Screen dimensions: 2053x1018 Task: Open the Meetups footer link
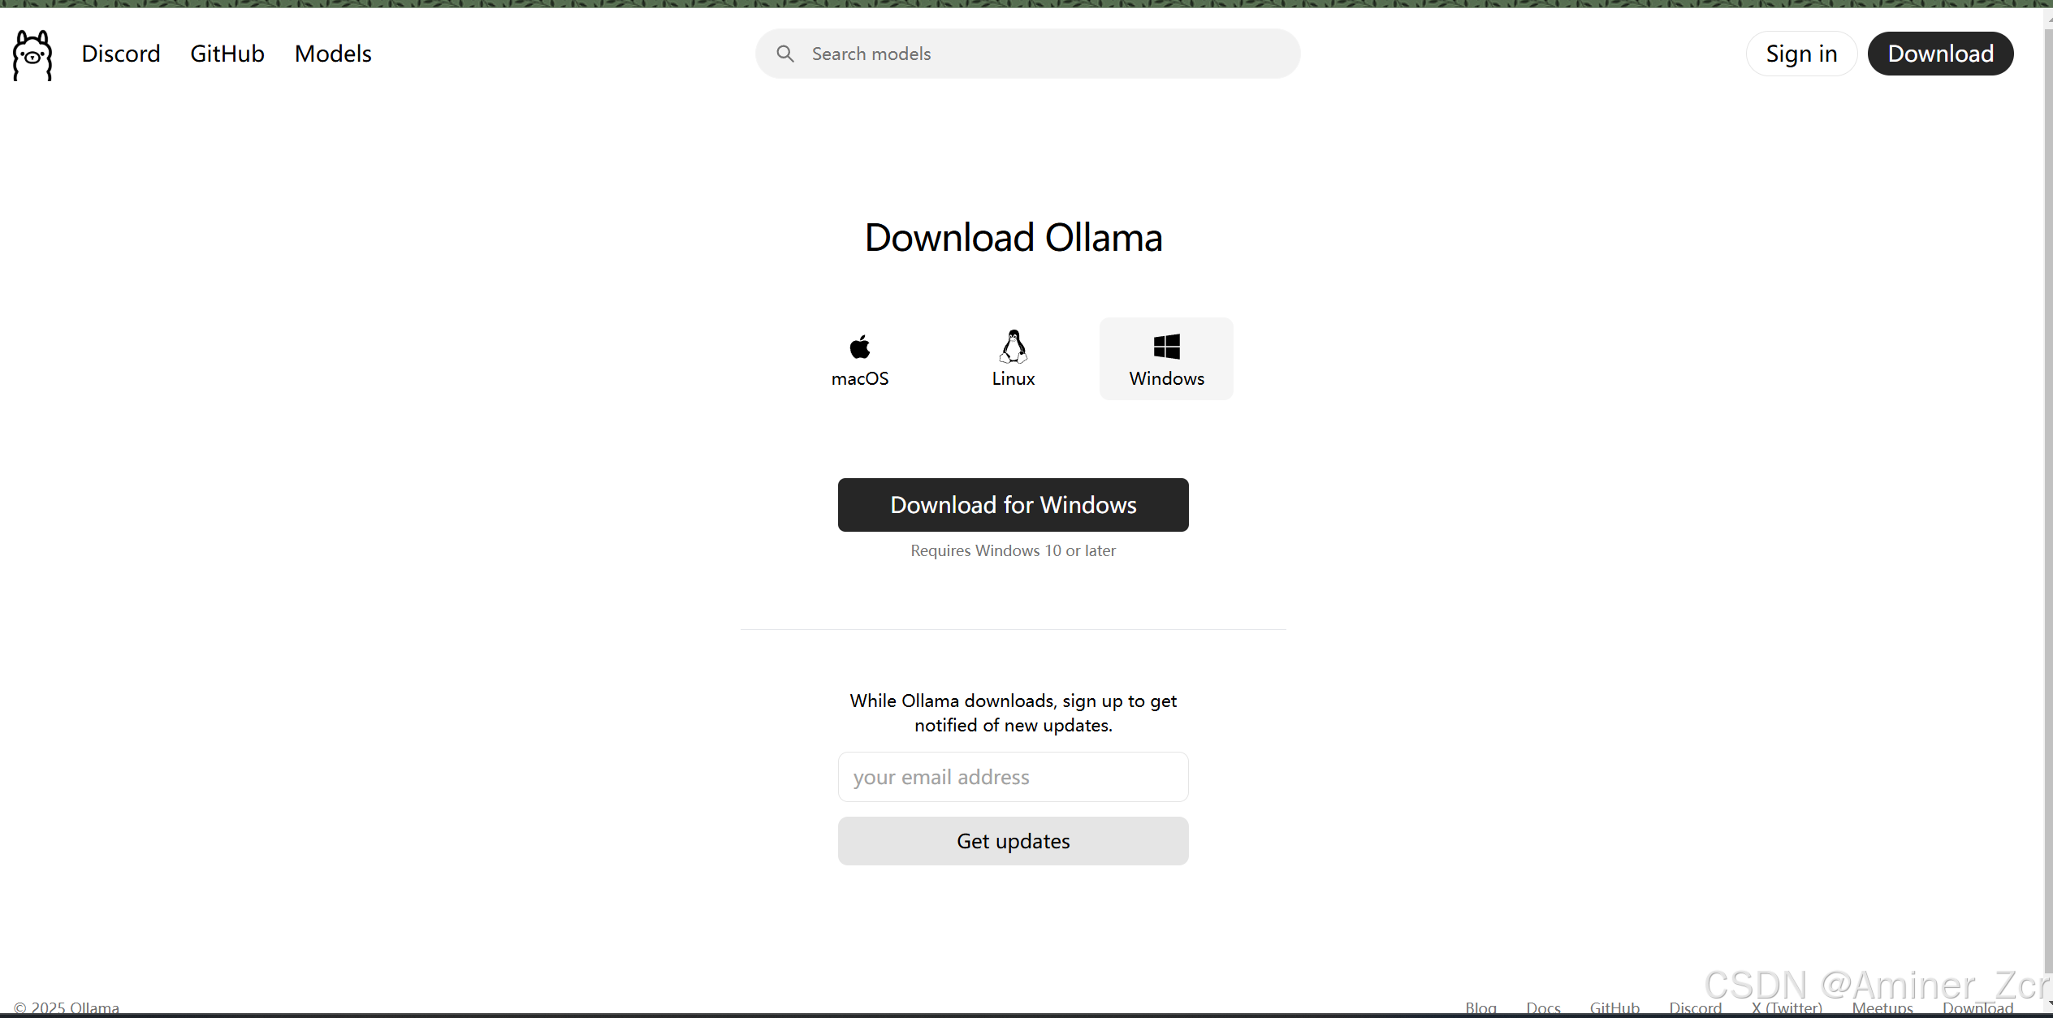1882,1007
